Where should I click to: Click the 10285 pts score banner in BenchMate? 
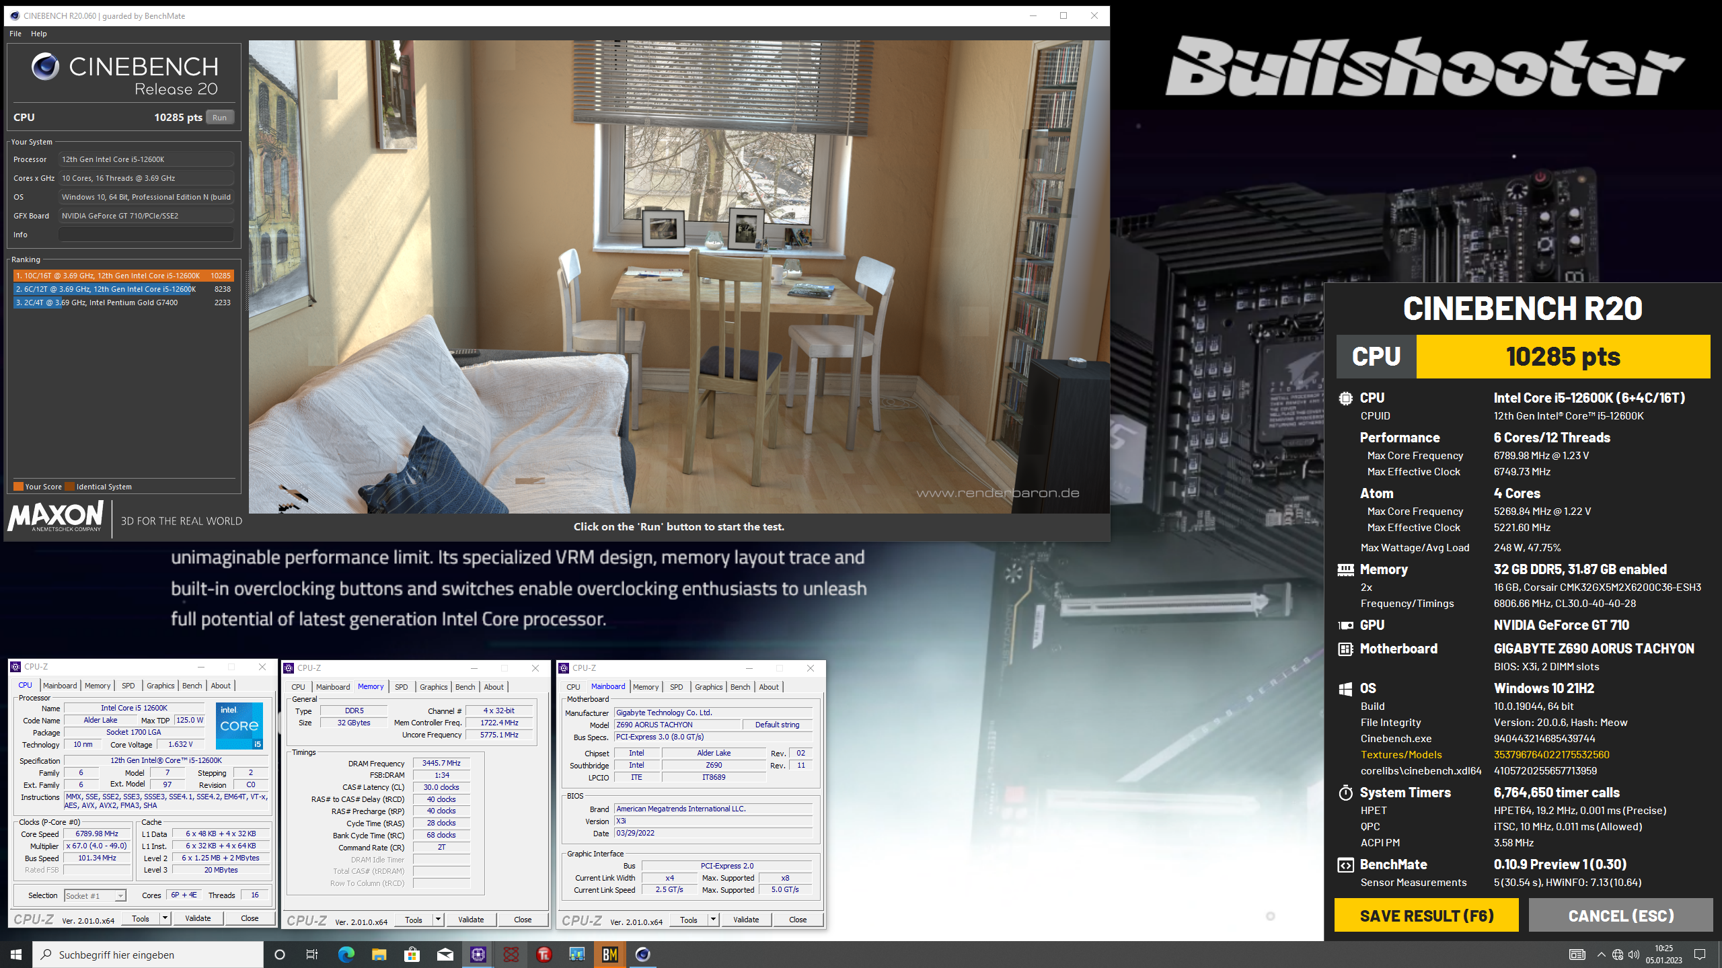1563,357
